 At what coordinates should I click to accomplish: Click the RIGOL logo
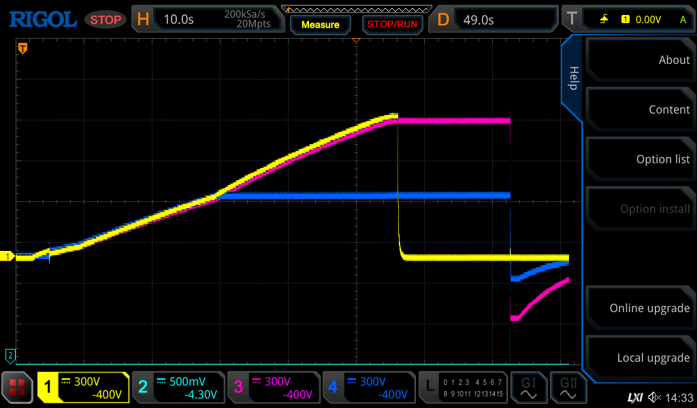click(42, 19)
